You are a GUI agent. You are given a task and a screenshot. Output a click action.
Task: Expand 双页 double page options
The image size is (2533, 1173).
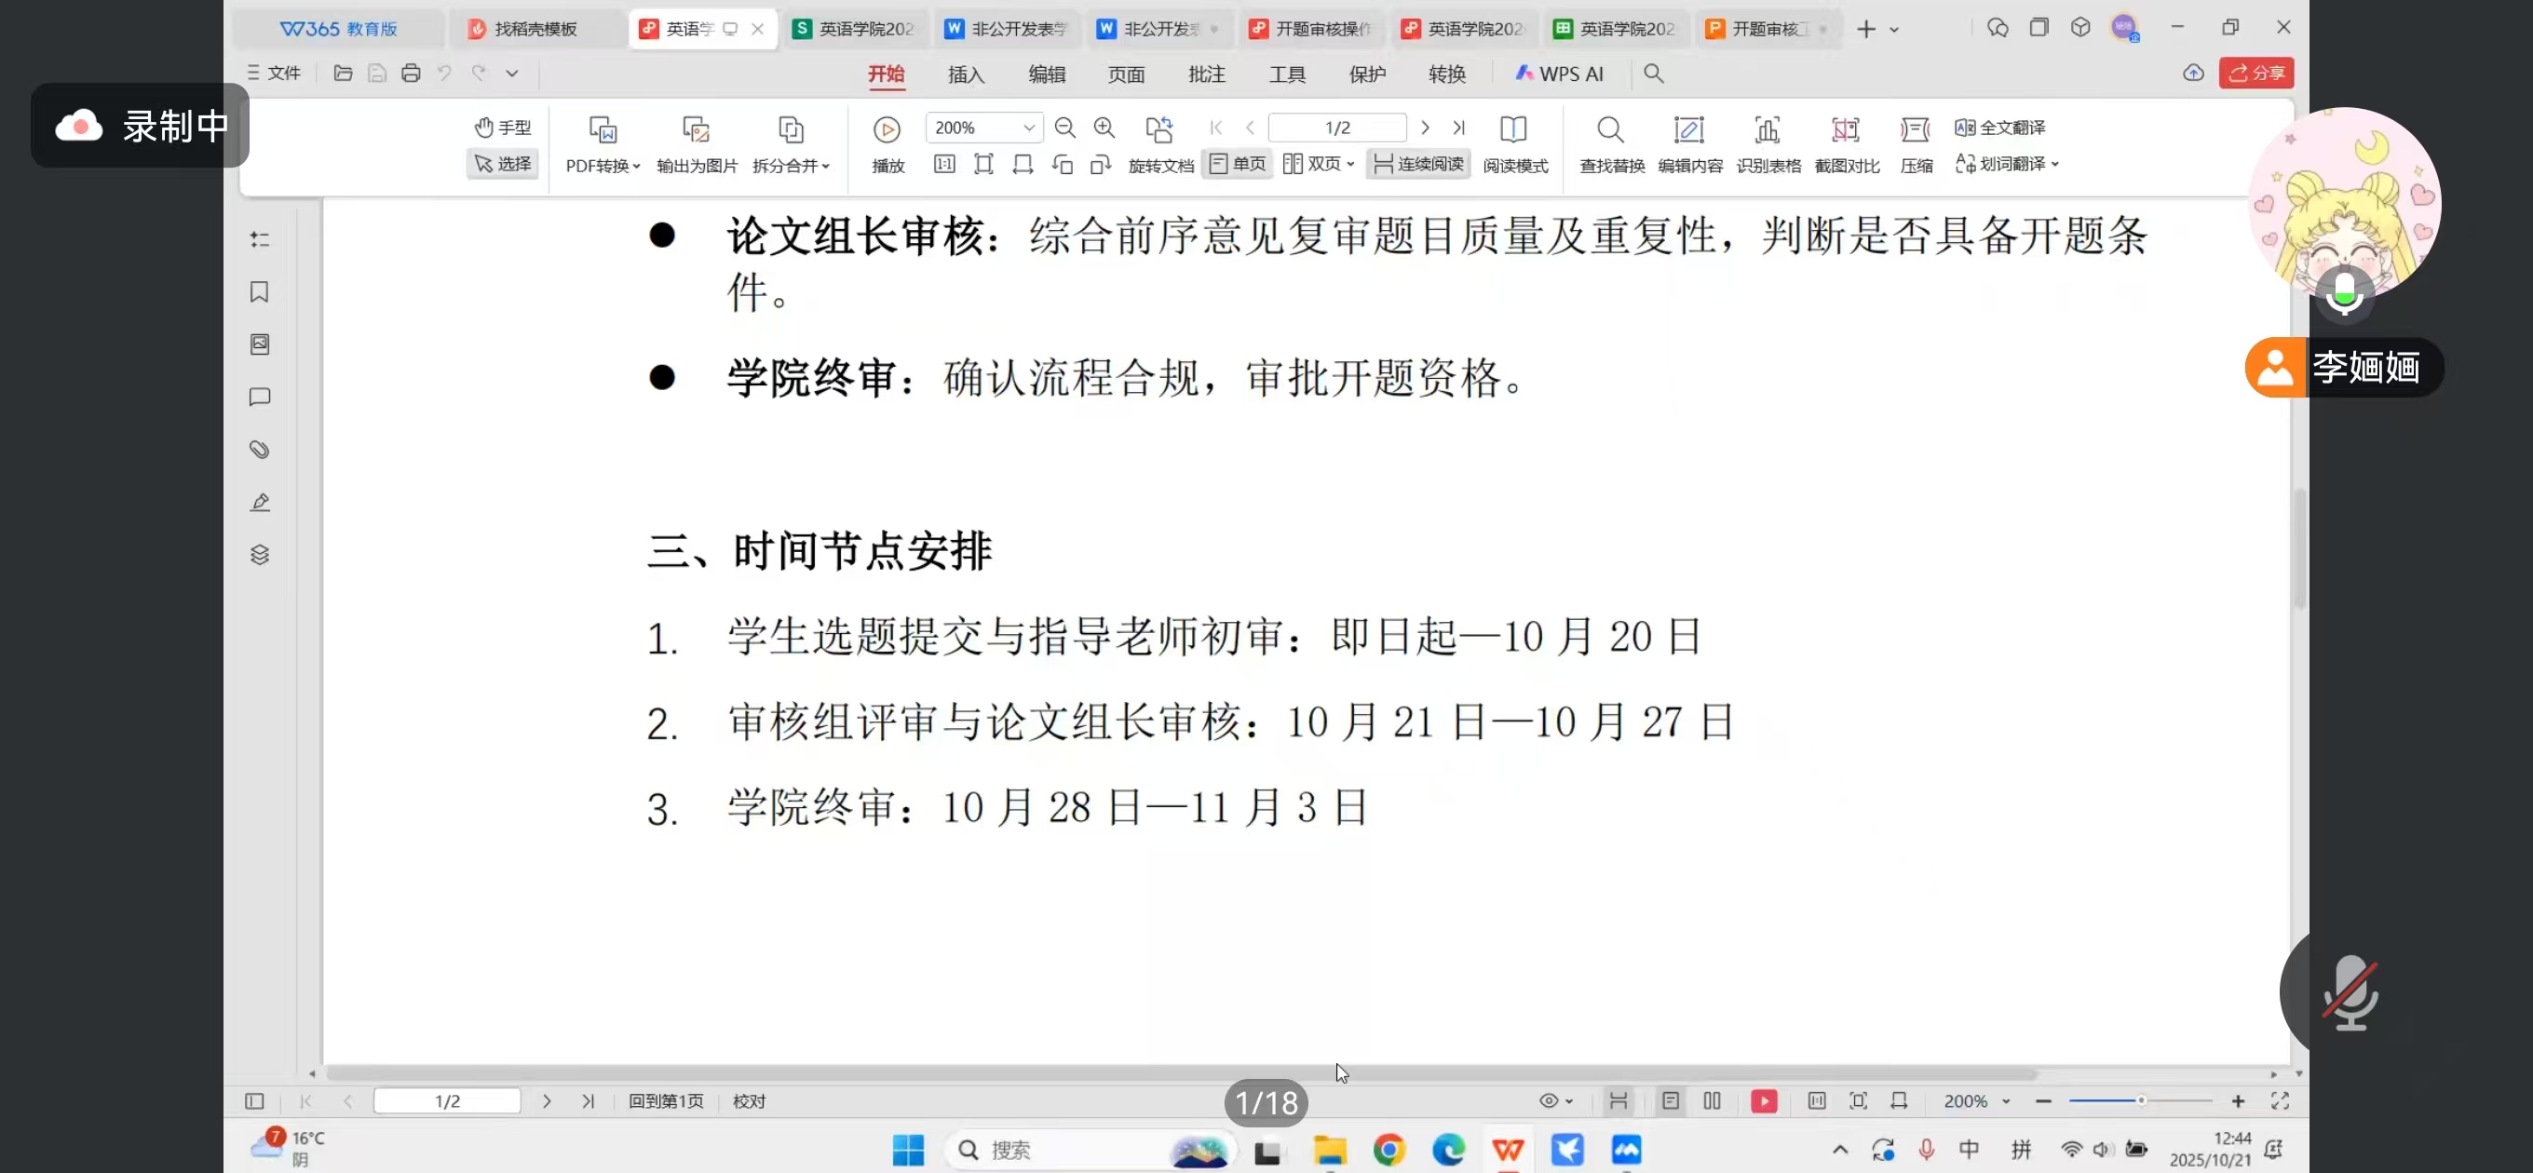1319,163
